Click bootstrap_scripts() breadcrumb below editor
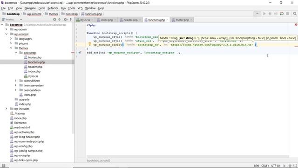298x168 pixels. [98, 161]
